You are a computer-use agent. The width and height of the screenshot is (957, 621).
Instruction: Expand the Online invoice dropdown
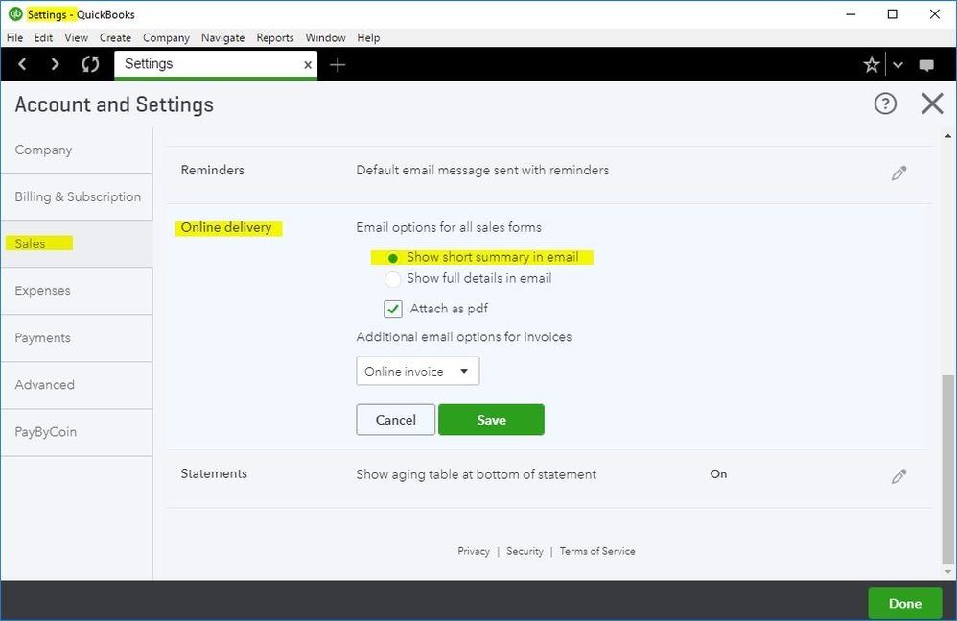coord(417,372)
